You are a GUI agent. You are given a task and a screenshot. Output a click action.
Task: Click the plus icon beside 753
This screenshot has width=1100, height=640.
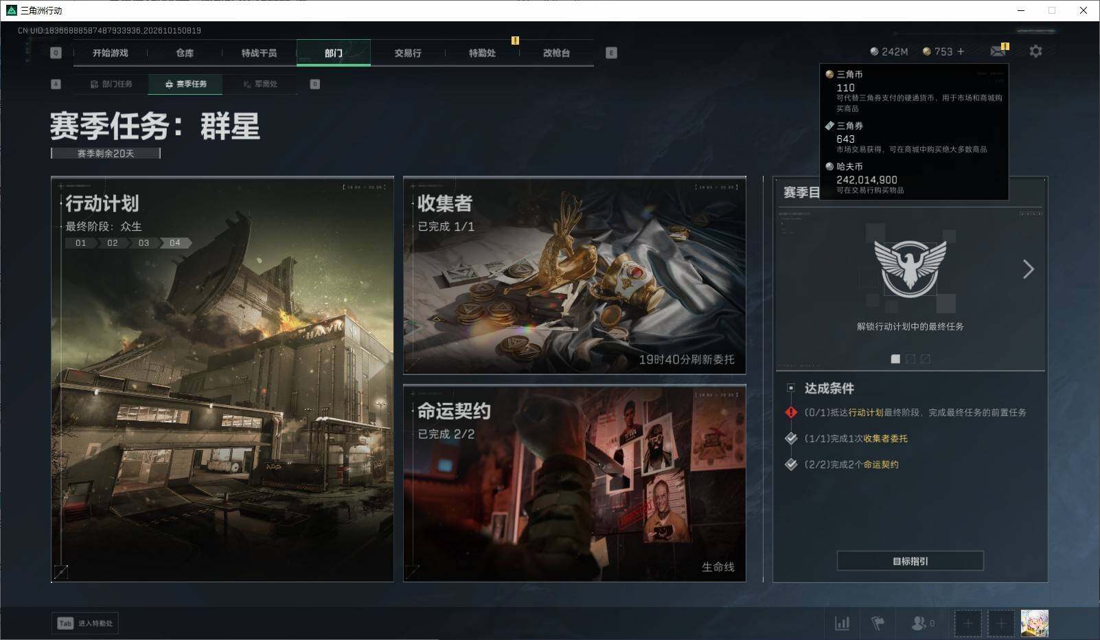tap(961, 52)
